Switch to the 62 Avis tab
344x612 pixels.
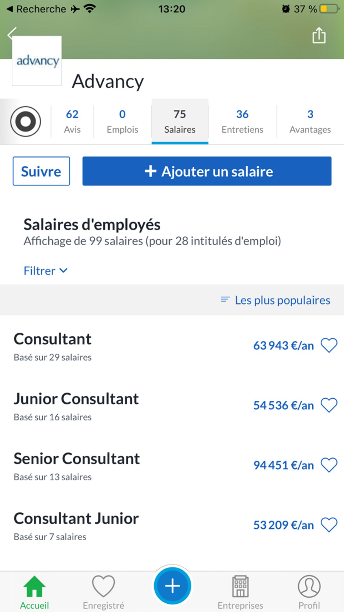pyautogui.click(x=72, y=121)
